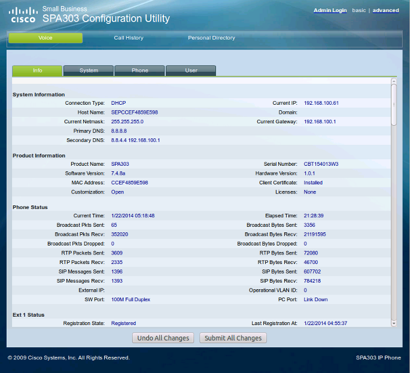The width and height of the screenshot is (410, 373).
Task: Switch to the User sub-tab
Action: click(x=191, y=71)
